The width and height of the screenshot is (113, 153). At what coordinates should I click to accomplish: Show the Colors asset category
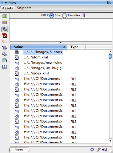click(5, 23)
